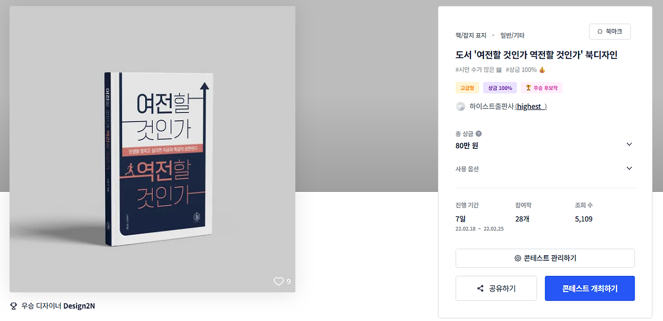Click the Design2N designer name
The height and width of the screenshot is (321, 663).
[x=79, y=306]
